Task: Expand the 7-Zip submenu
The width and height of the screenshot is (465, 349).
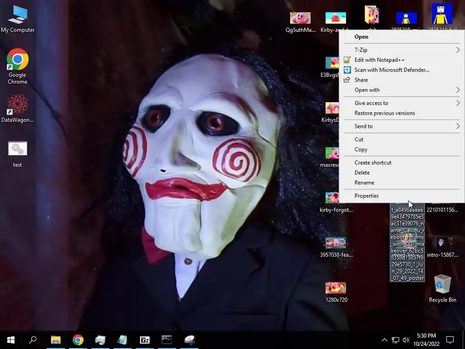Action: (x=402, y=50)
